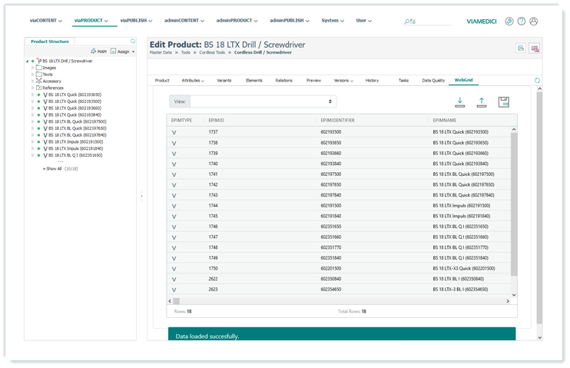The width and height of the screenshot is (570, 368).
Task: Click the refresh icon beside the WebGrid tab
Action: pyautogui.click(x=537, y=80)
